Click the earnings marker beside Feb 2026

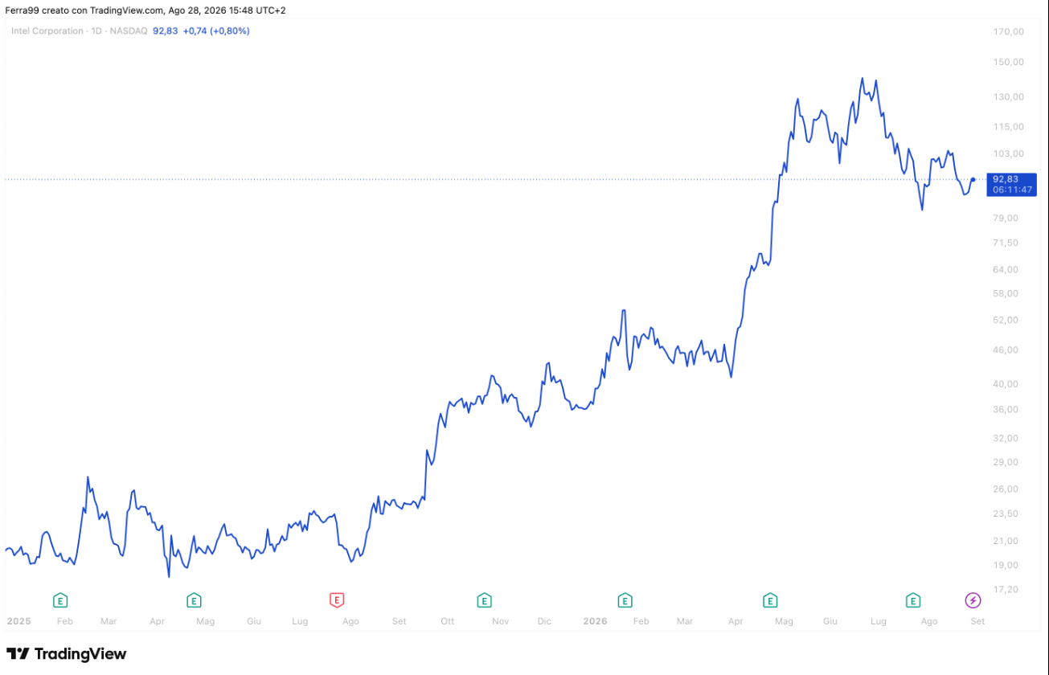click(625, 599)
